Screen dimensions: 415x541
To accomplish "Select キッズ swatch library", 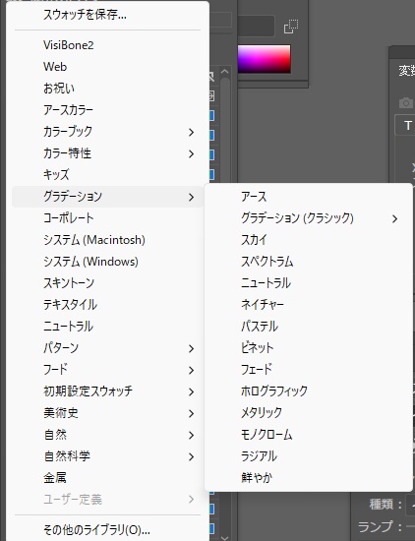I will coord(107,174).
